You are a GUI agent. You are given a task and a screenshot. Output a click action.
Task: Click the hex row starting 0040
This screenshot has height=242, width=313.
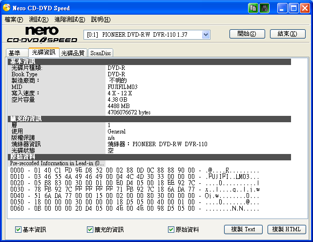(x=135, y=196)
